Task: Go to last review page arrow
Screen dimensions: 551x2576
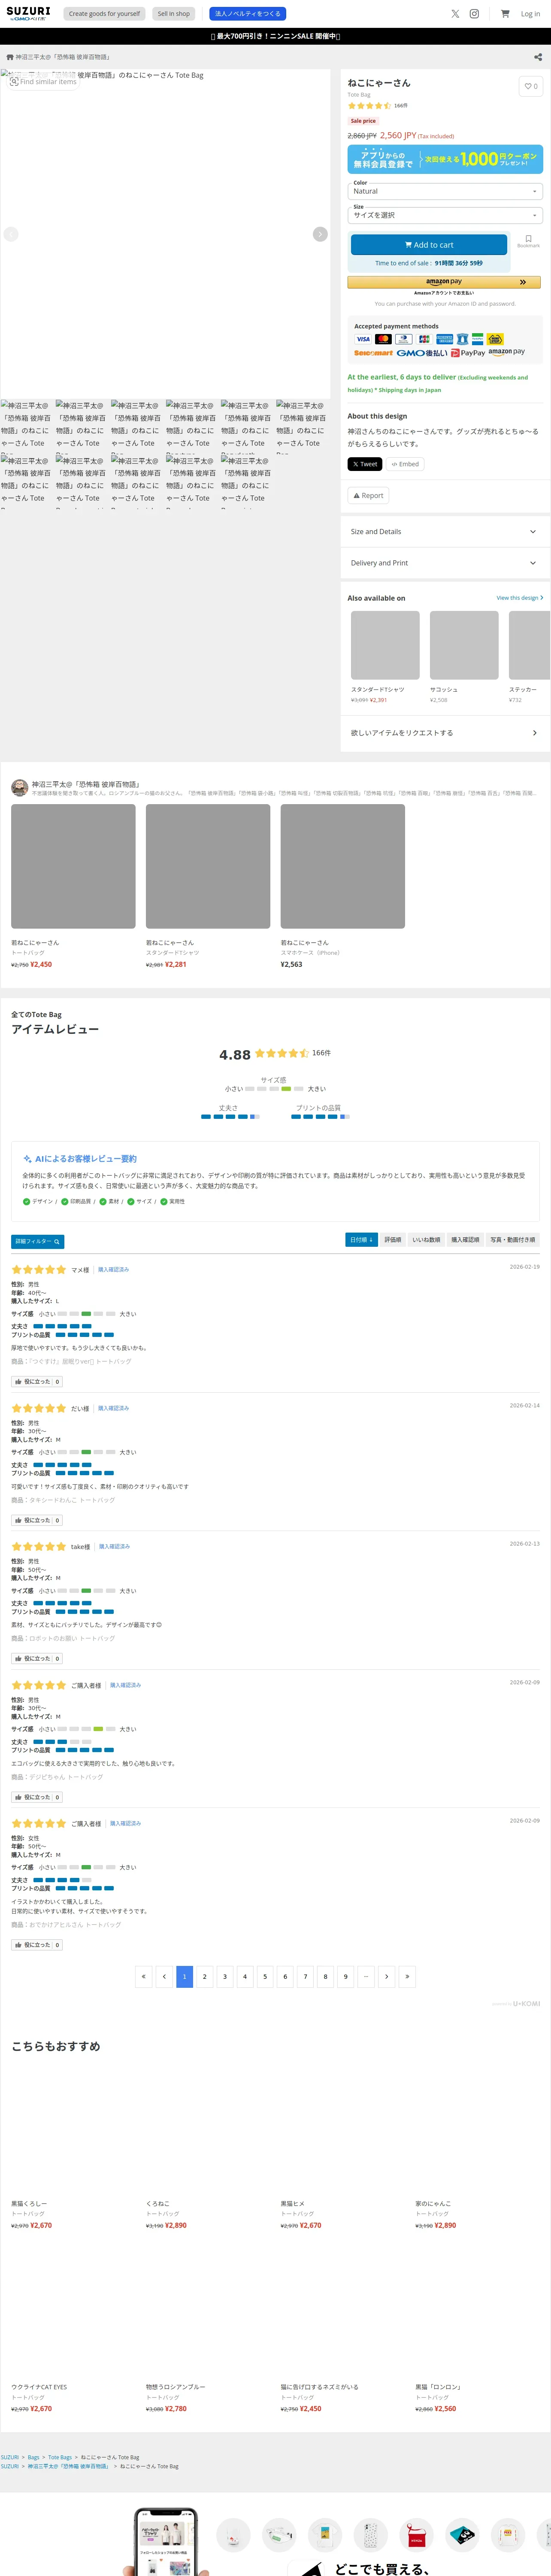Action: click(407, 1976)
